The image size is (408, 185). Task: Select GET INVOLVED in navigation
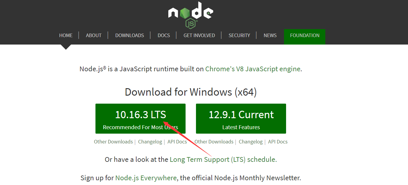point(199,35)
